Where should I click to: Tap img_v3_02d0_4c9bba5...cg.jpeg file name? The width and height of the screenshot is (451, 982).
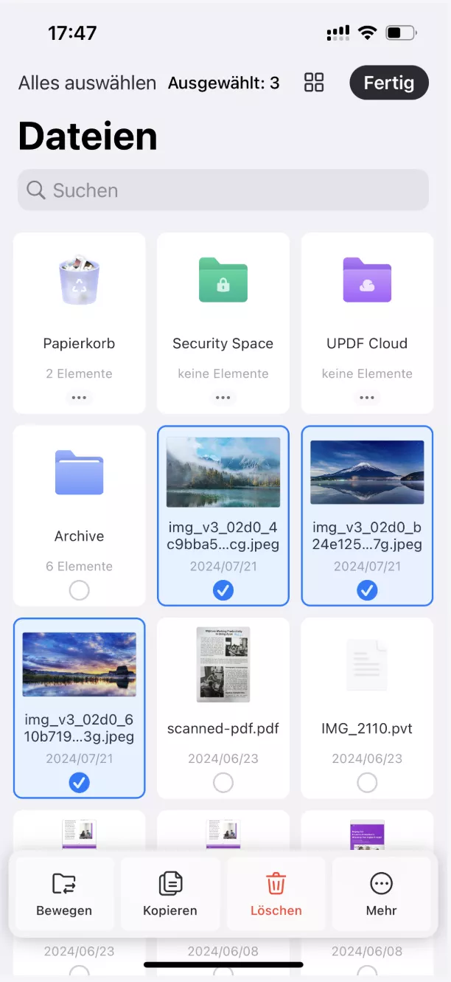[x=223, y=536]
